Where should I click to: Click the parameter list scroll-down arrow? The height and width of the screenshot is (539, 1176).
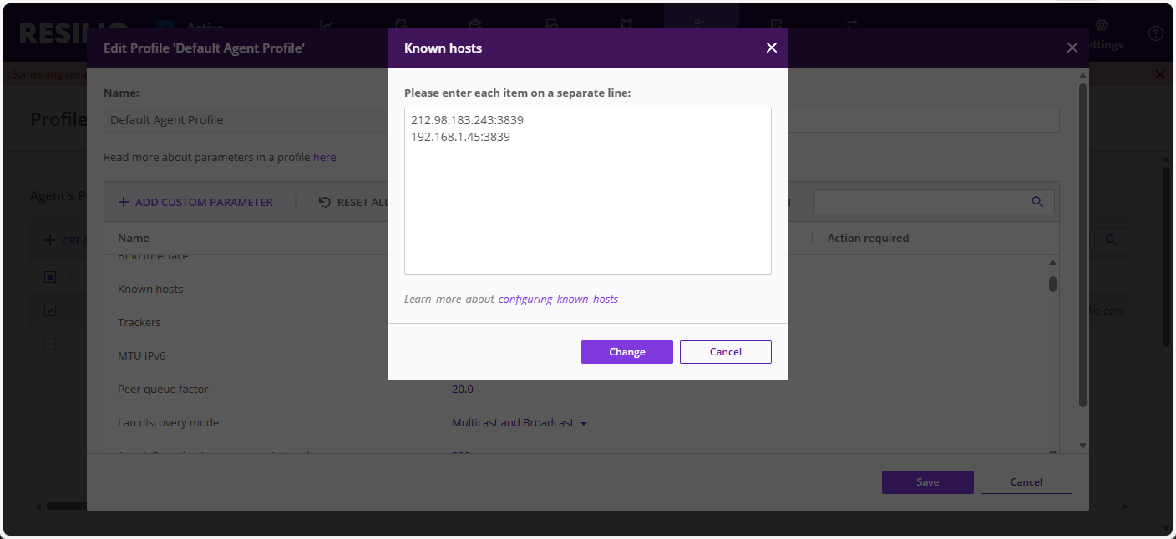click(x=1053, y=454)
